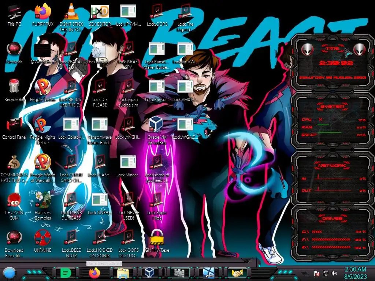Open the taskbar clock showing 2:30 AM
375x281 pixels.
[x=355, y=273]
